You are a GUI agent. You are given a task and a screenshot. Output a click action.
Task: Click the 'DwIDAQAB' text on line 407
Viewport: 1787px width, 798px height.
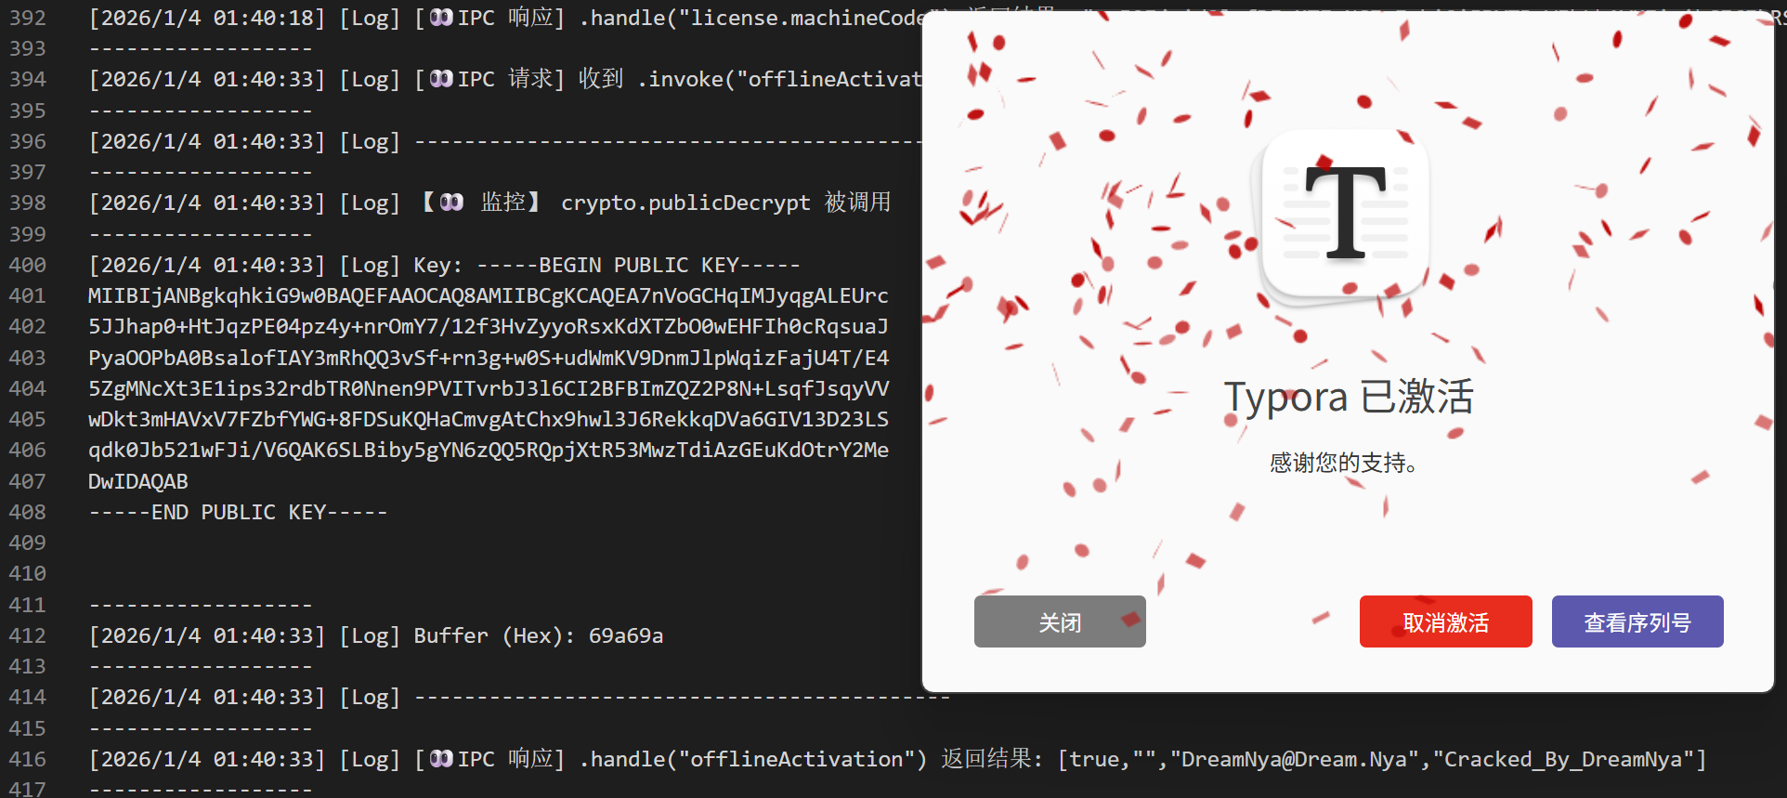pos(137,481)
